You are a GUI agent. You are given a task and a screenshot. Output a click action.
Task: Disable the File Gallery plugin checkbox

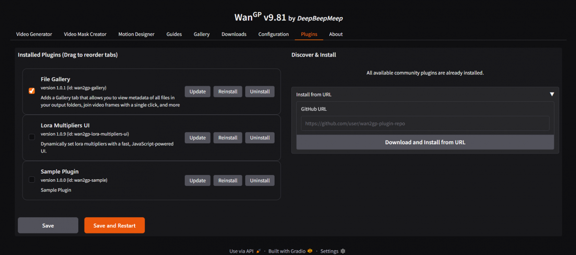click(x=32, y=91)
